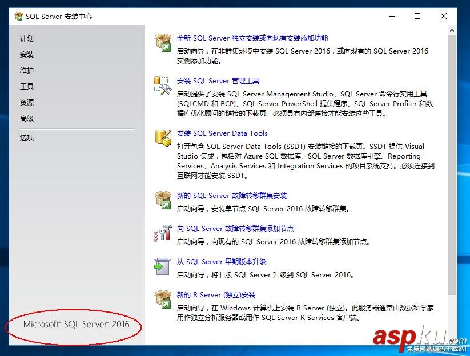470x356 pixels.
Task: Open 新的 R Server (独立)安装 link
Action: (x=216, y=295)
